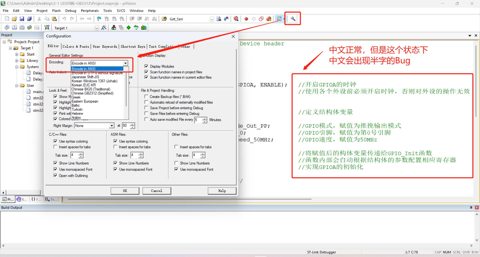Click the Cut scissors icon

[39, 19]
